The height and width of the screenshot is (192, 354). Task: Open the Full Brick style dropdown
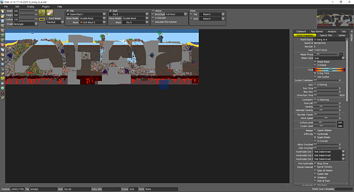click(x=176, y=14)
